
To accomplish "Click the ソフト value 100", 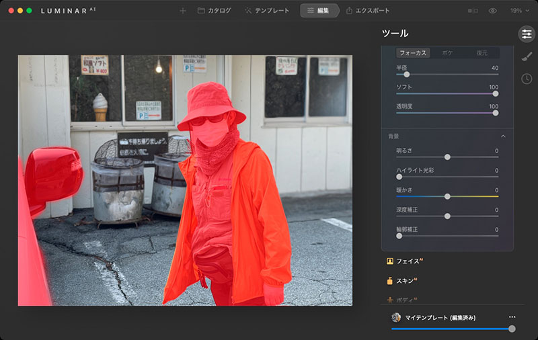I will (494, 87).
